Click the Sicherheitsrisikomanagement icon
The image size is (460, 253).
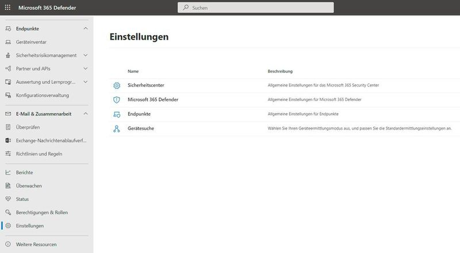tap(8, 55)
